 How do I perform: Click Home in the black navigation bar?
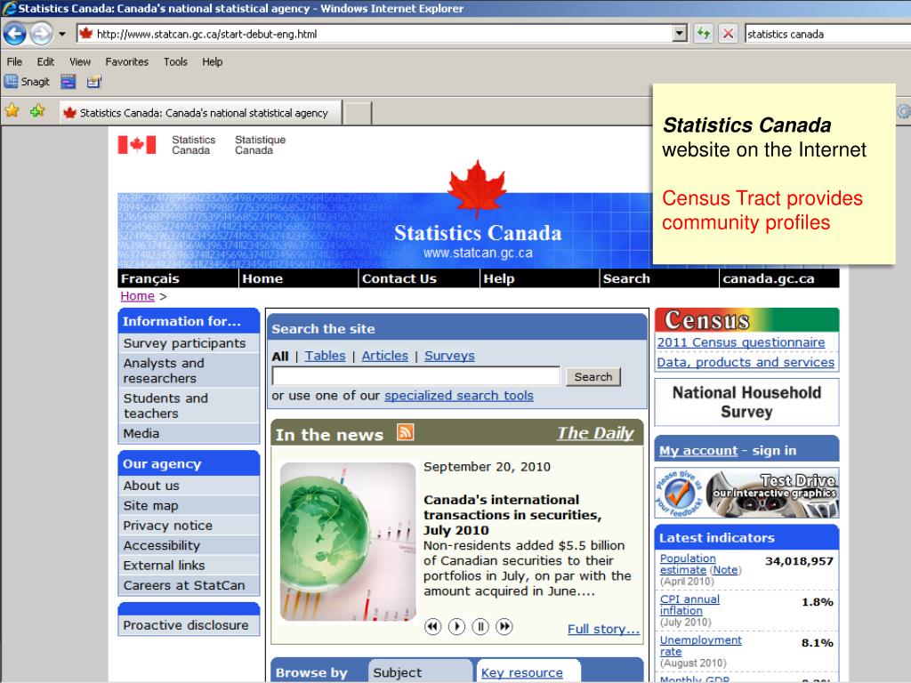click(262, 278)
